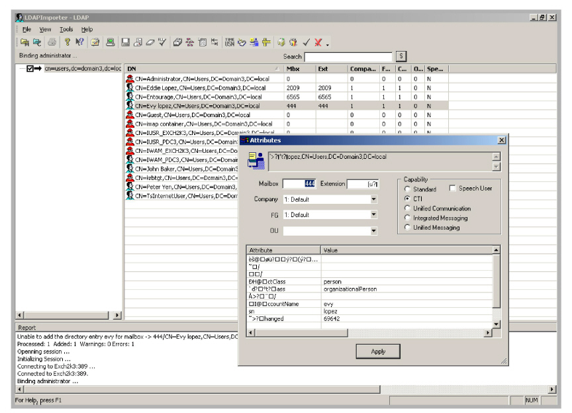
Task: Open the OU dropdown list
Action: (x=373, y=230)
